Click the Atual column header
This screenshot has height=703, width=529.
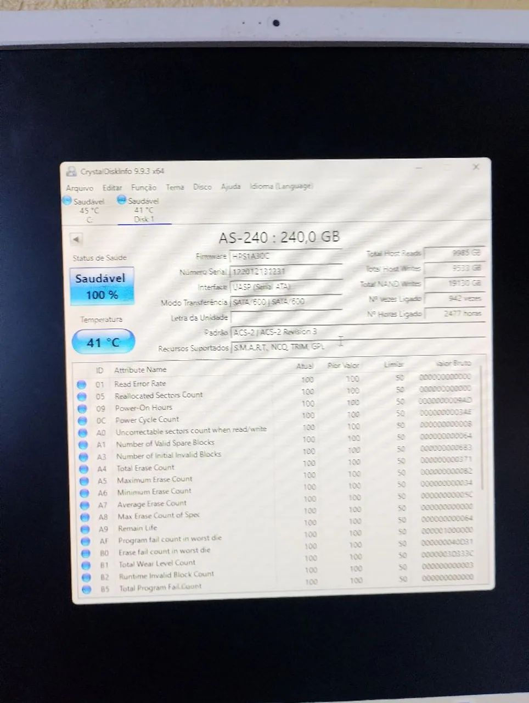click(305, 366)
